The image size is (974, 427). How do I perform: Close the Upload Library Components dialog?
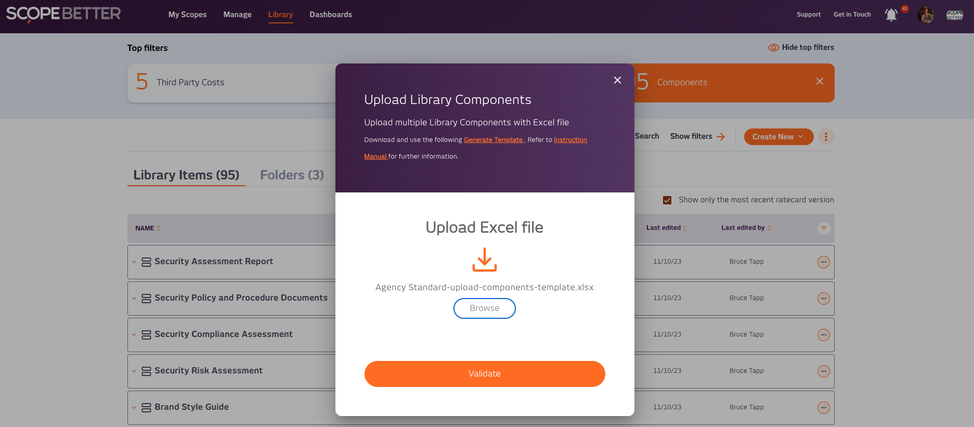point(617,80)
